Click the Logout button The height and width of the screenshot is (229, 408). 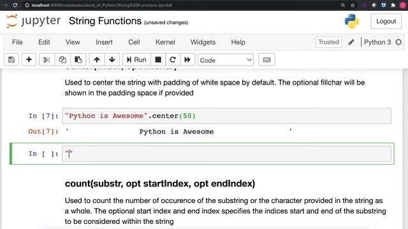[x=386, y=21]
